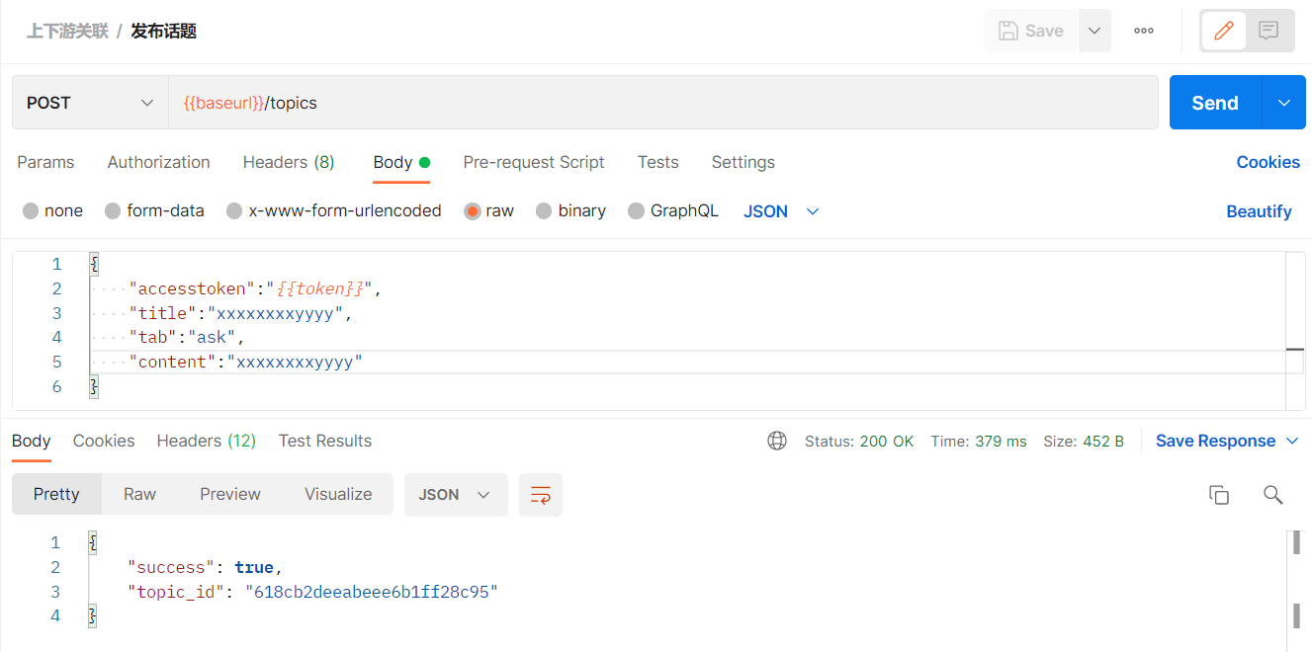Search the response with magnifier icon
This screenshot has width=1311, height=652.
(x=1273, y=495)
